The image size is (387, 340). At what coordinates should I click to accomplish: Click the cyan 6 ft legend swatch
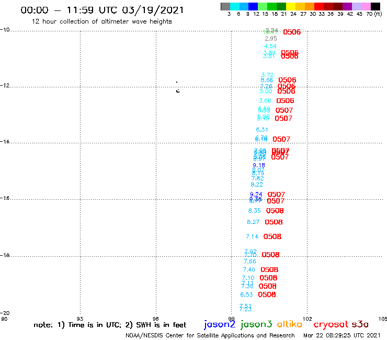click(x=235, y=6)
